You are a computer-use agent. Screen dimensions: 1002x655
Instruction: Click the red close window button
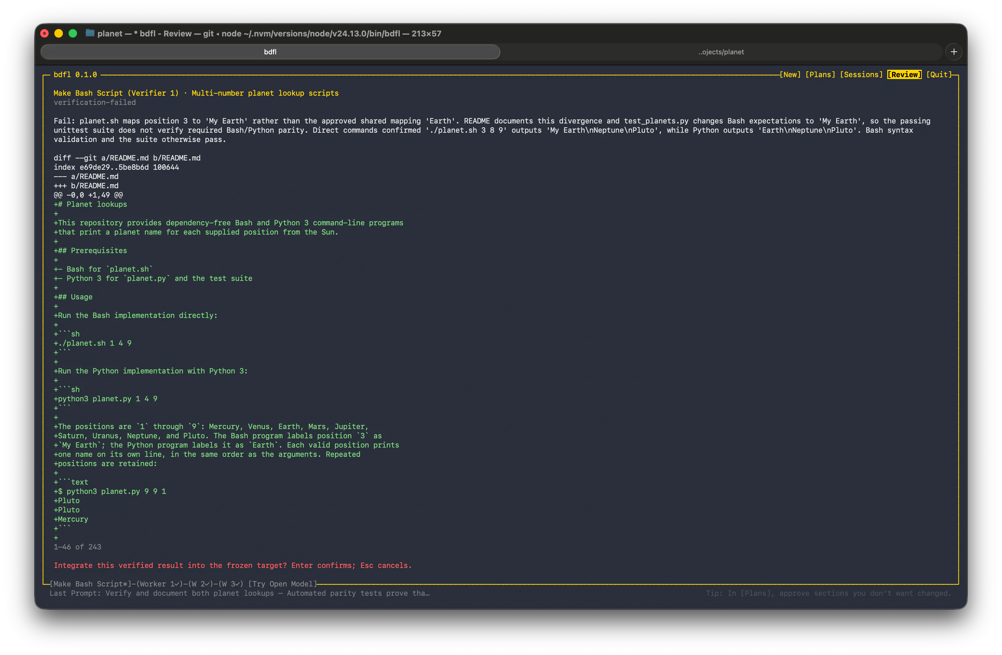pos(45,33)
